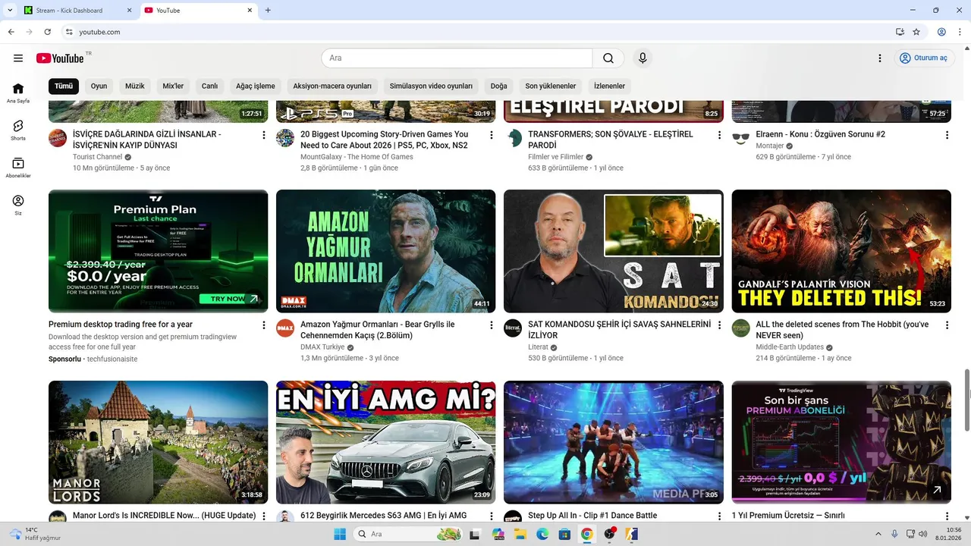Select the Aksiyon-macera oyunları chip
Viewport: 971px width, 546px height.
pos(332,86)
